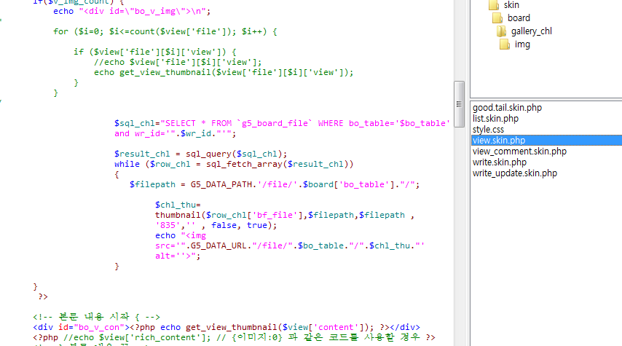The height and width of the screenshot is (346, 622).
Task: Select the highlighted view.skin.php file
Action: (499, 141)
